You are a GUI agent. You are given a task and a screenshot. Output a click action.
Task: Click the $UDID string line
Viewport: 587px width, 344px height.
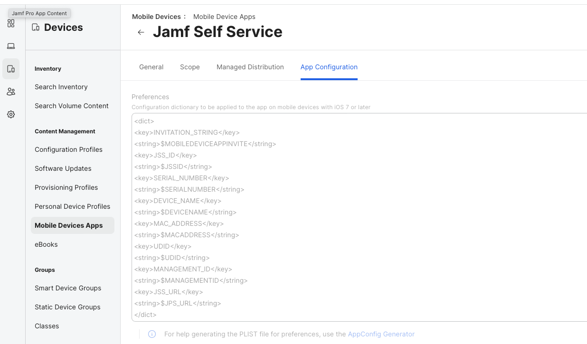pos(172,258)
